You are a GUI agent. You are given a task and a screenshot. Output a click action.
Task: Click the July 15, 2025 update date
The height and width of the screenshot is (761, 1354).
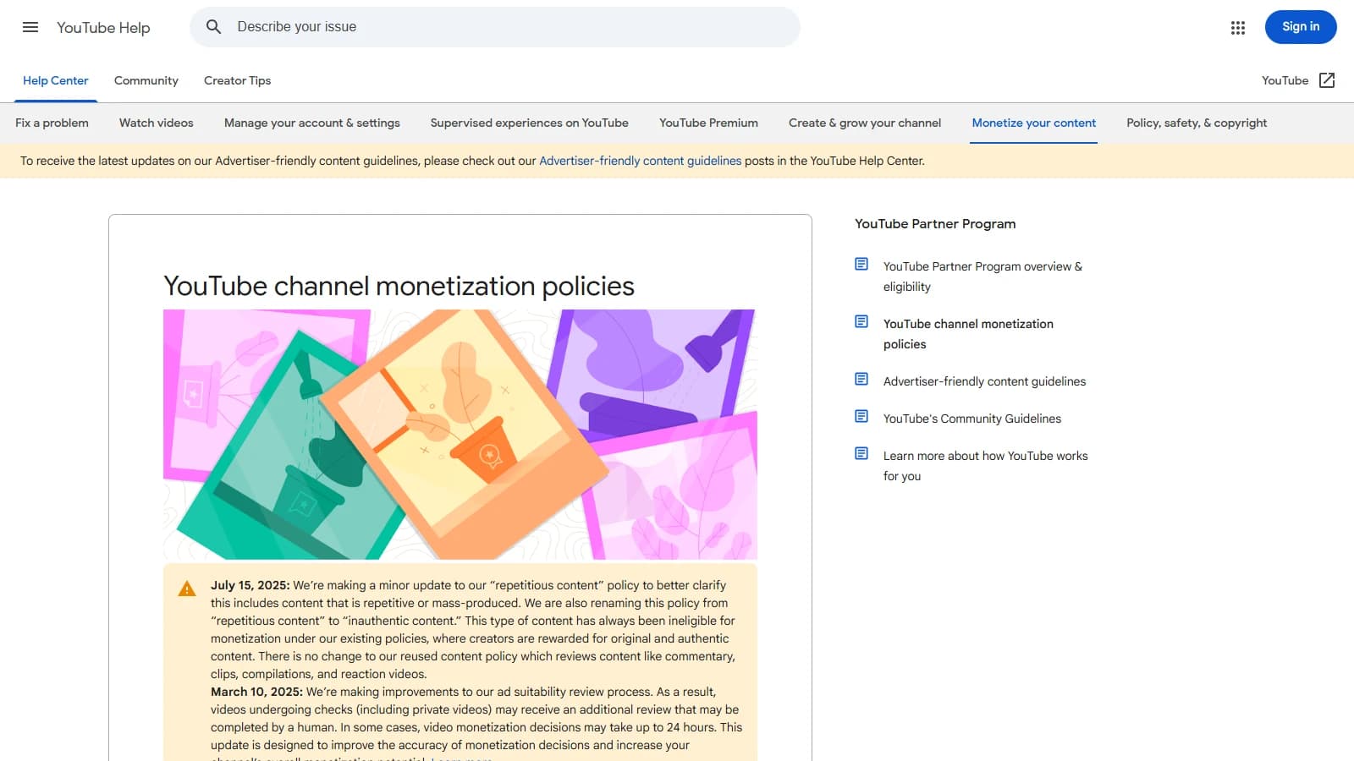(x=250, y=585)
